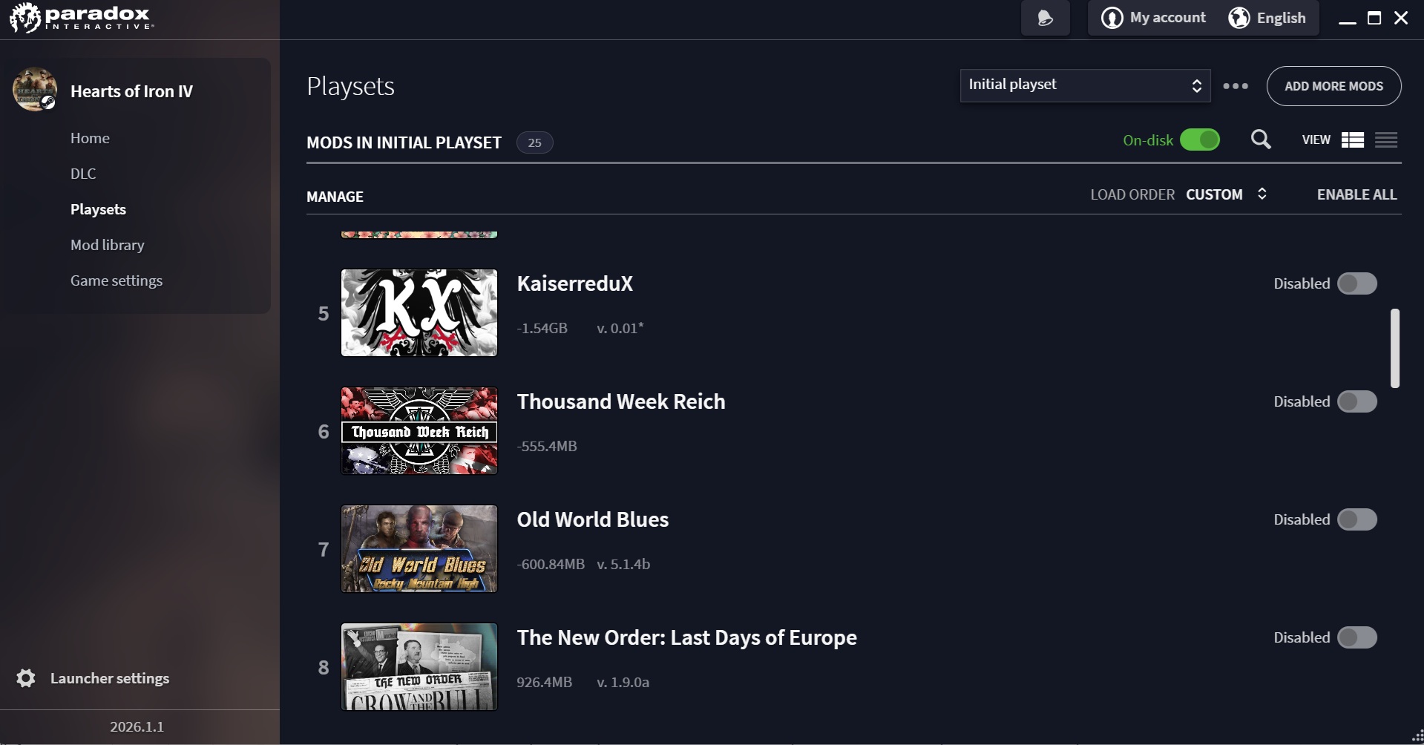The width and height of the screenshot is (1424, 745).
Task: Open My account
Action: point(1167,18)
